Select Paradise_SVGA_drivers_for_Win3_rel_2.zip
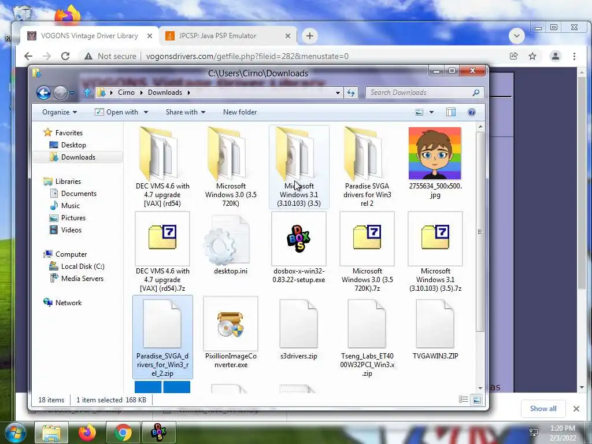The height and width of the screenshot is (444, 592). [x=162, y=337]
